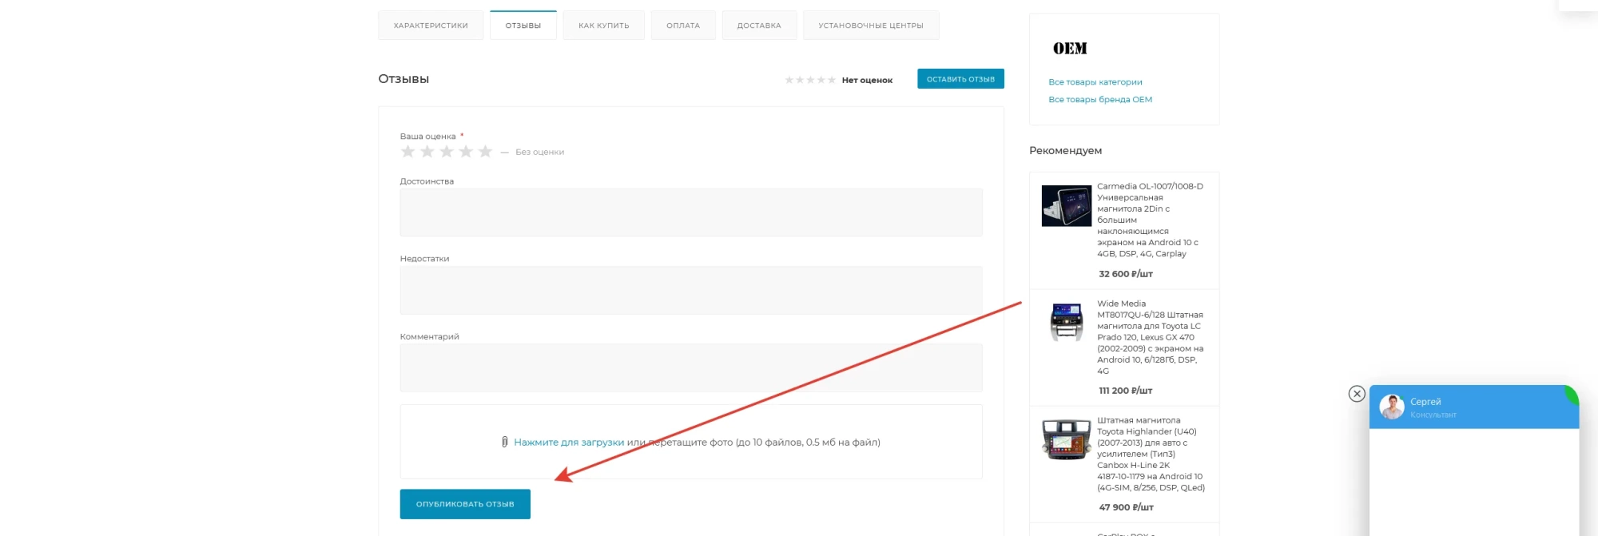Image resolution: width=1598 pixels, height=536 pixels.
Task: Click into the Достоинства text field
Action: point(690,212)
